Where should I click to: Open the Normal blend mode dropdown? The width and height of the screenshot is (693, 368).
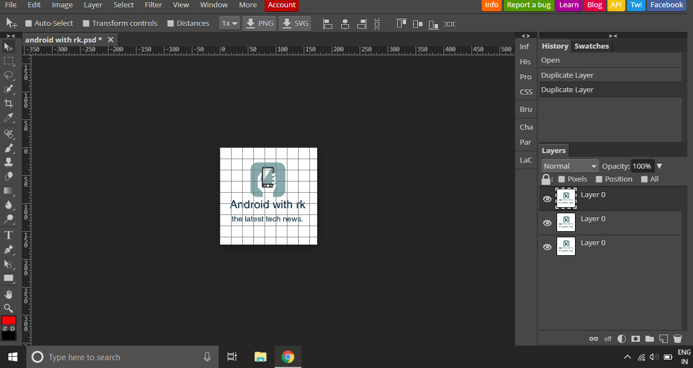point(570,166)
